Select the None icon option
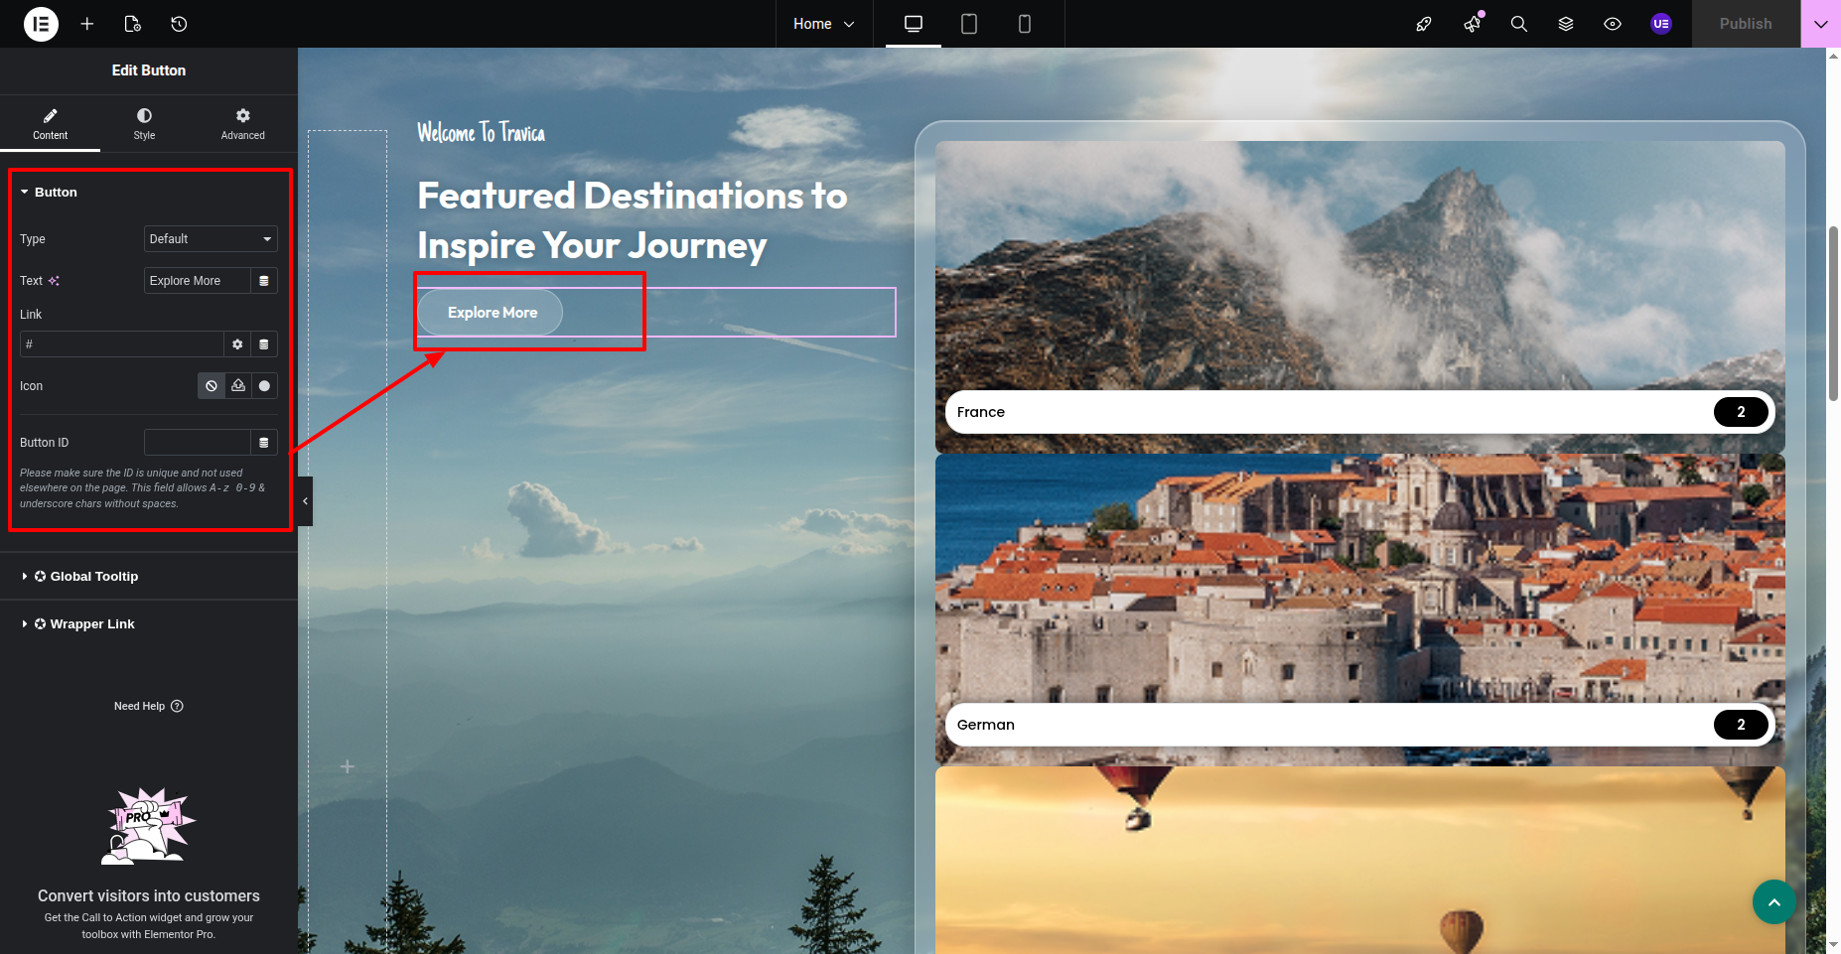Viewport: 1841px width, 954px height. (x=212, y=386)
